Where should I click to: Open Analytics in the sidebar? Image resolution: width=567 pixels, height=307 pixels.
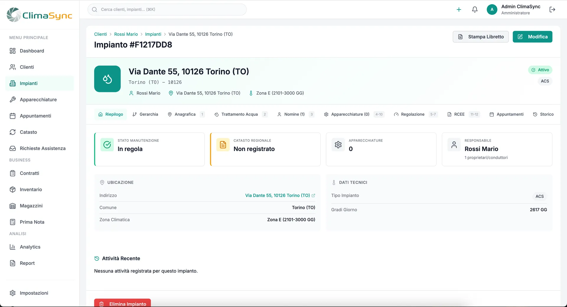tap(40, 247)
